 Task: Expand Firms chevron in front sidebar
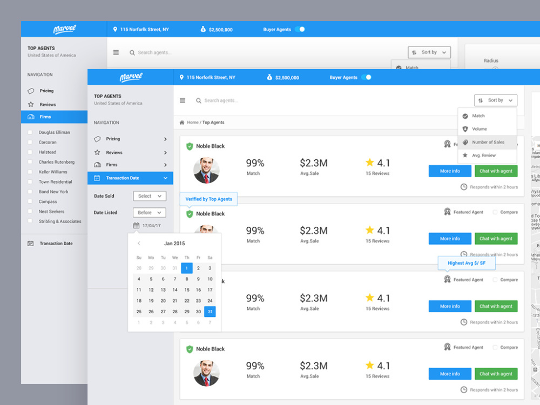pyautogui.click(x=165, y=165)
